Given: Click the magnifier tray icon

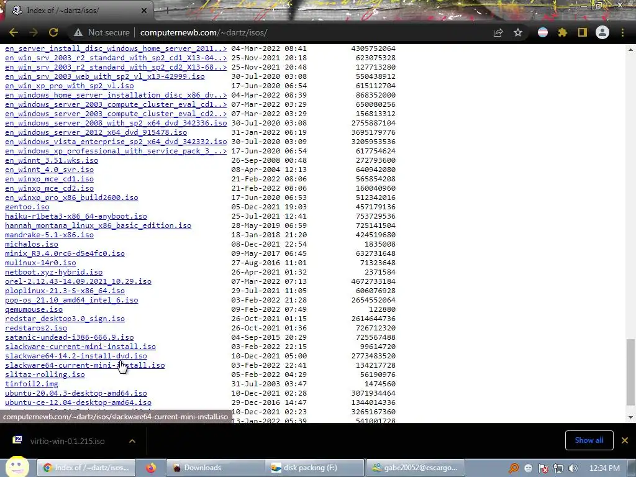Looking at the screenshot, I should click(x=514, y=468).
